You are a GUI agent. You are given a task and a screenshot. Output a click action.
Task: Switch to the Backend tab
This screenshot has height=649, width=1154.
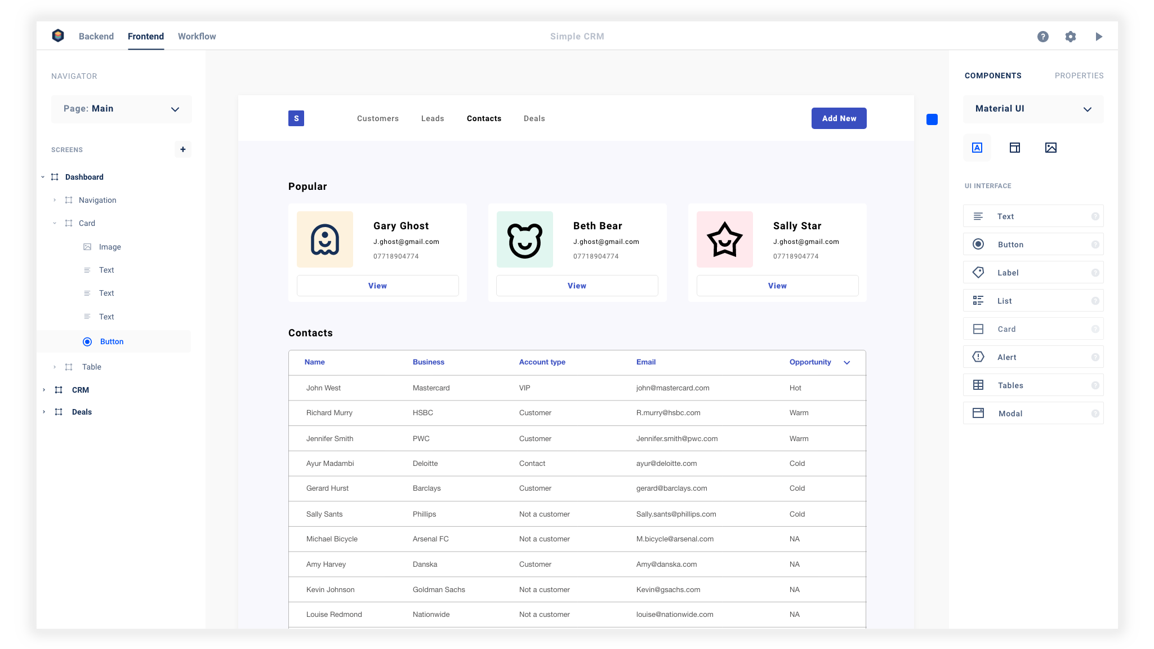pos(96,36)
